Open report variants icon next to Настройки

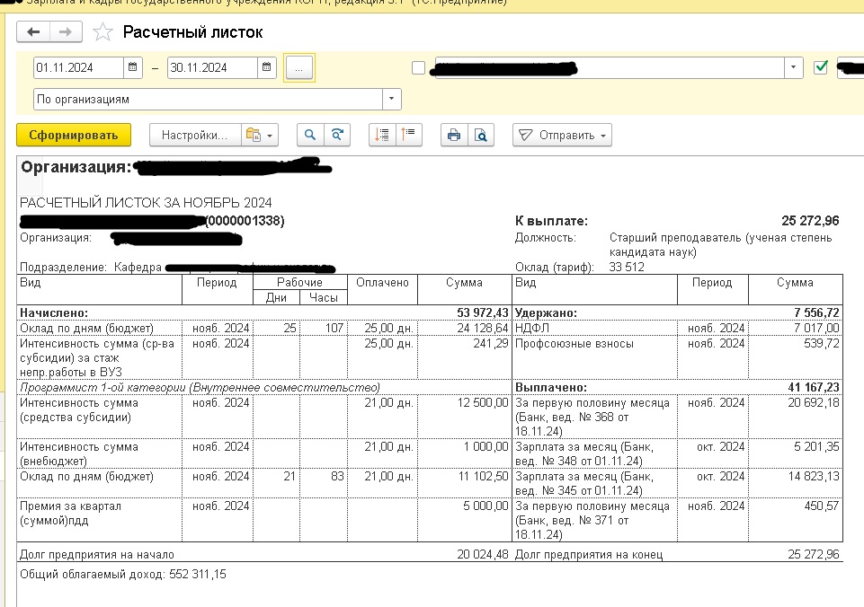pyautogui.click(x=260, y=135)
